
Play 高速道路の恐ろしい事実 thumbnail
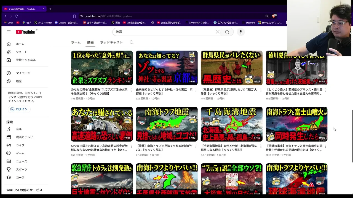coord(102,124)
